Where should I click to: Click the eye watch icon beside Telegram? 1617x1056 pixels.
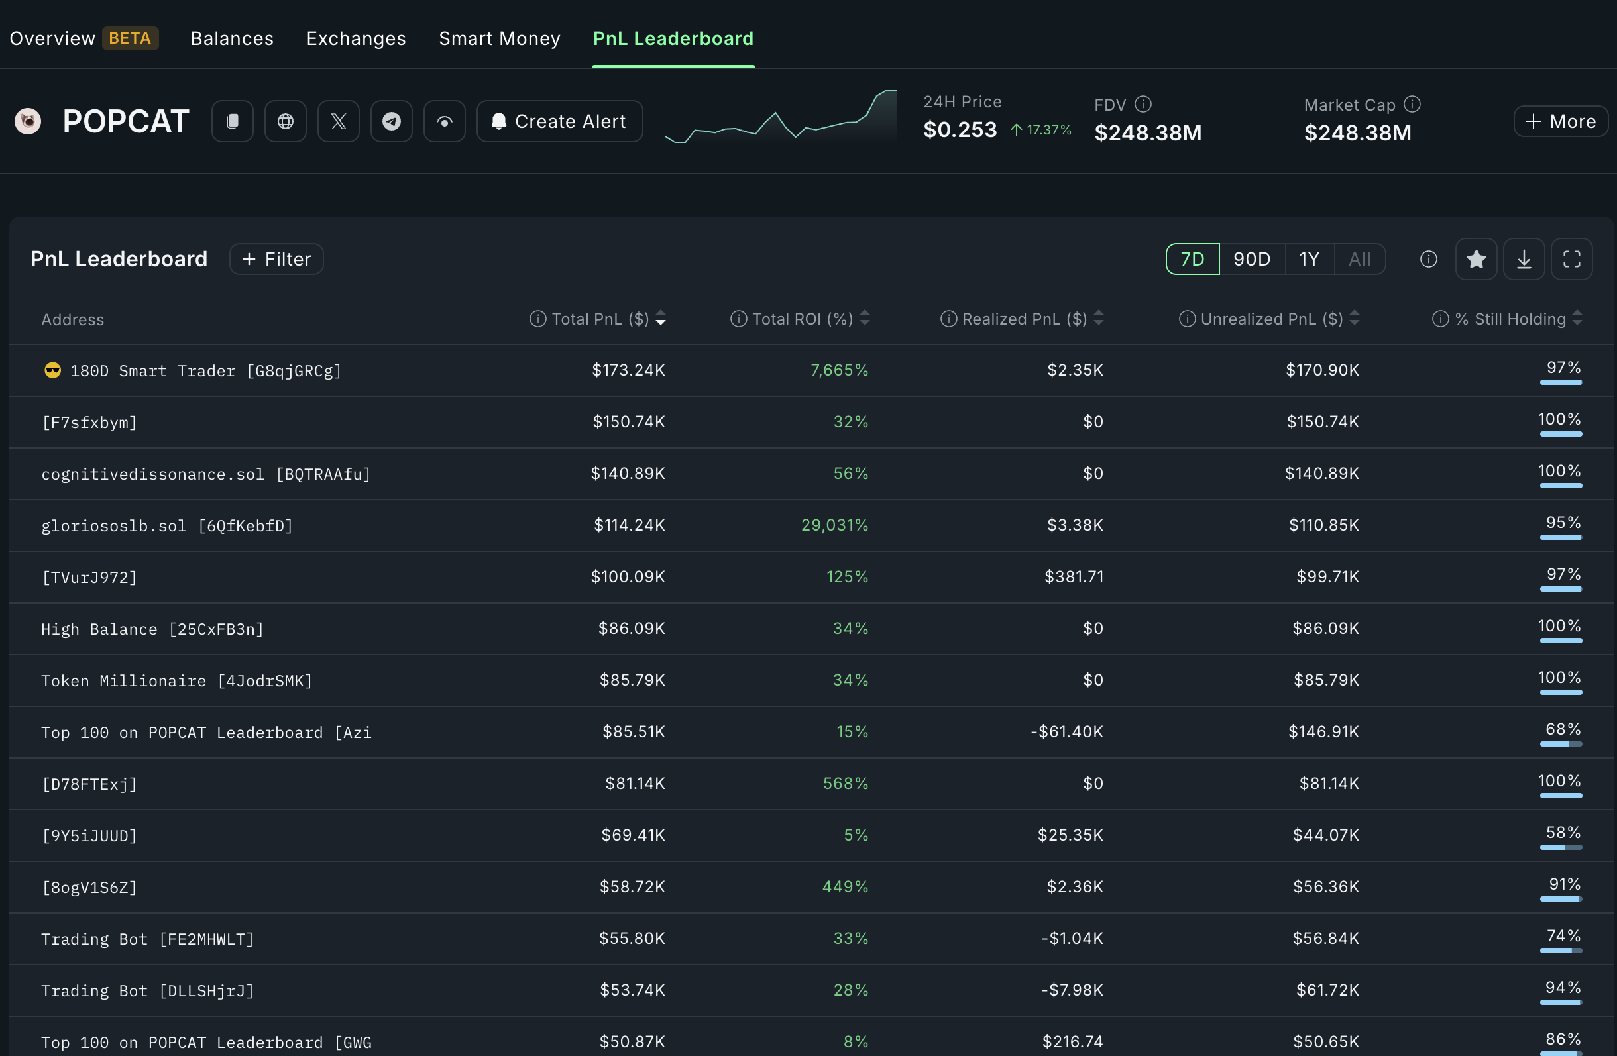click(444, 121)
